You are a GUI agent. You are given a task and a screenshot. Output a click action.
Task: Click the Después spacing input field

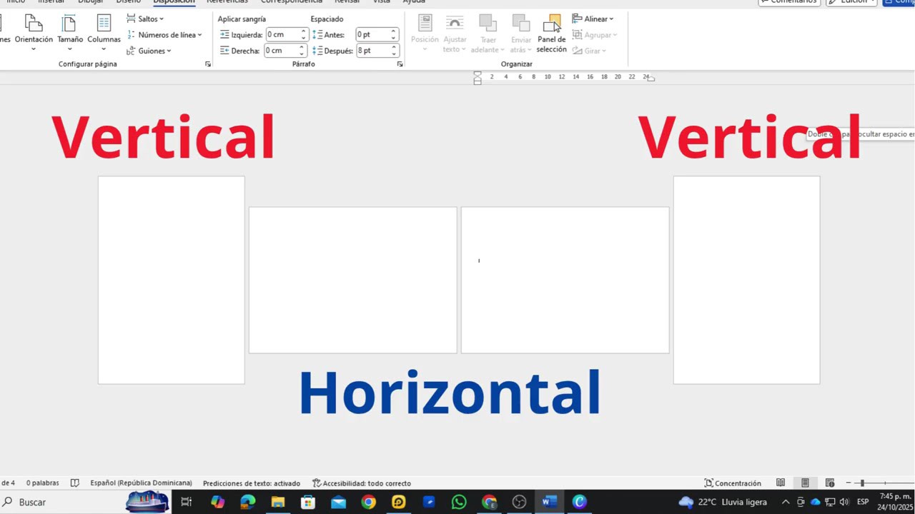pyautogui.click(x=372, y=51)
